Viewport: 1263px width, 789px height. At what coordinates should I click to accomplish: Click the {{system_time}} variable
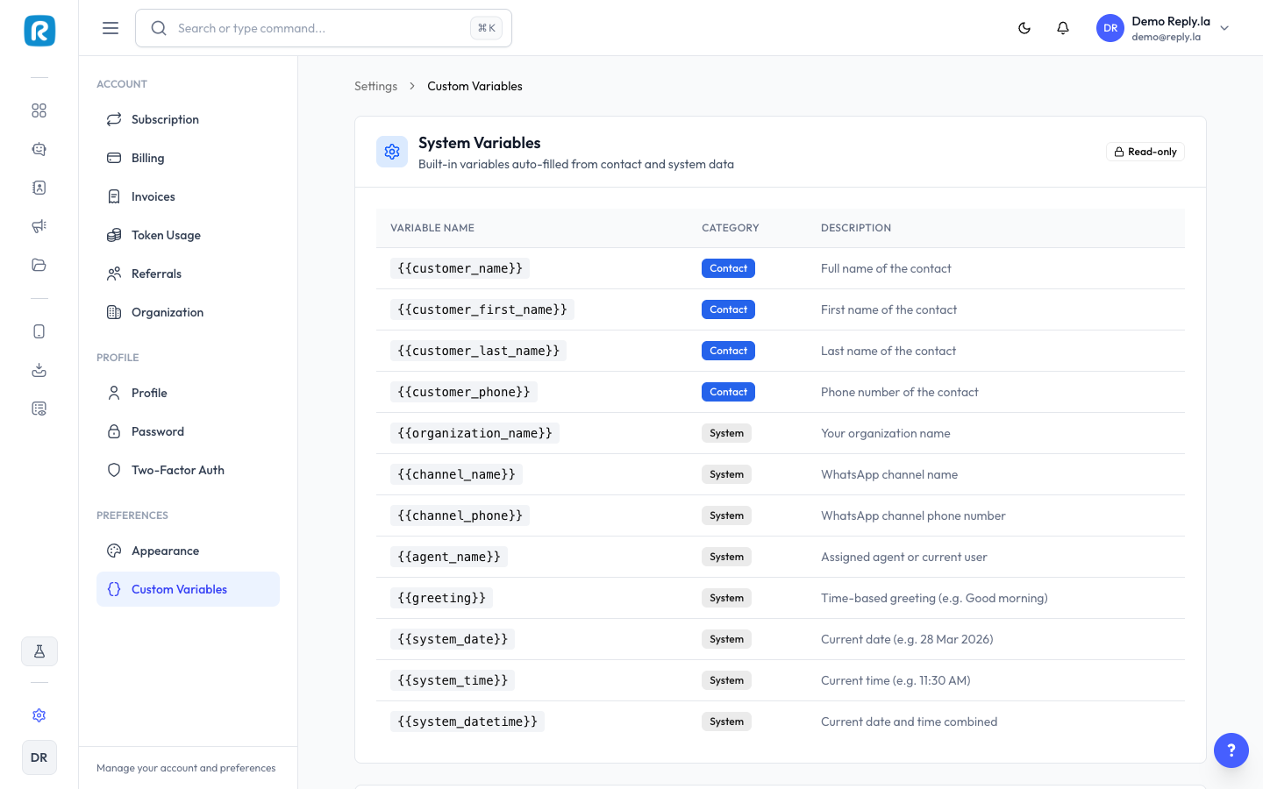click(x=453, y=680)
